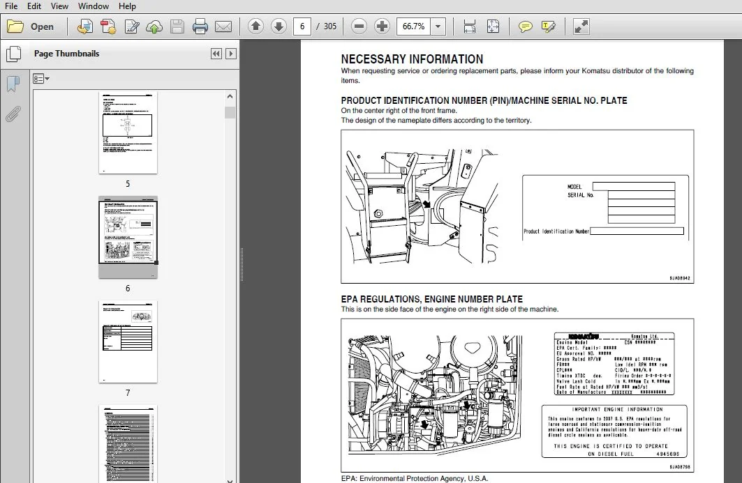Click the Highlight text tool icon
Viewport: 742px width, 483px height.
coord(549,26)
